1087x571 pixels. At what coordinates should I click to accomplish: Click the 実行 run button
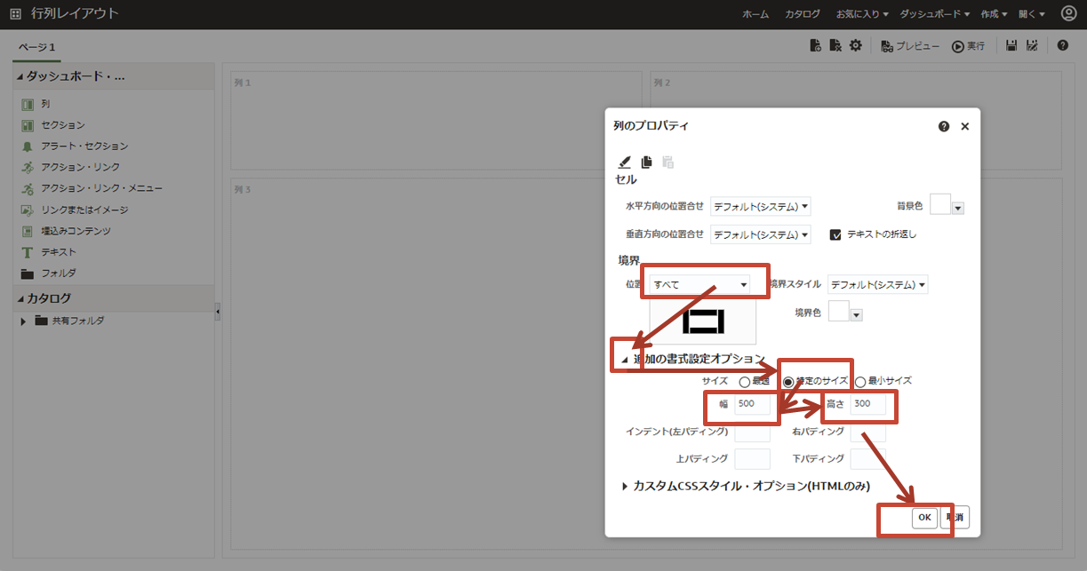click(968, 46)
